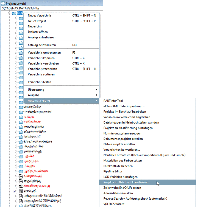Click Voransichten konvertieren...

(x=147, y=150)
